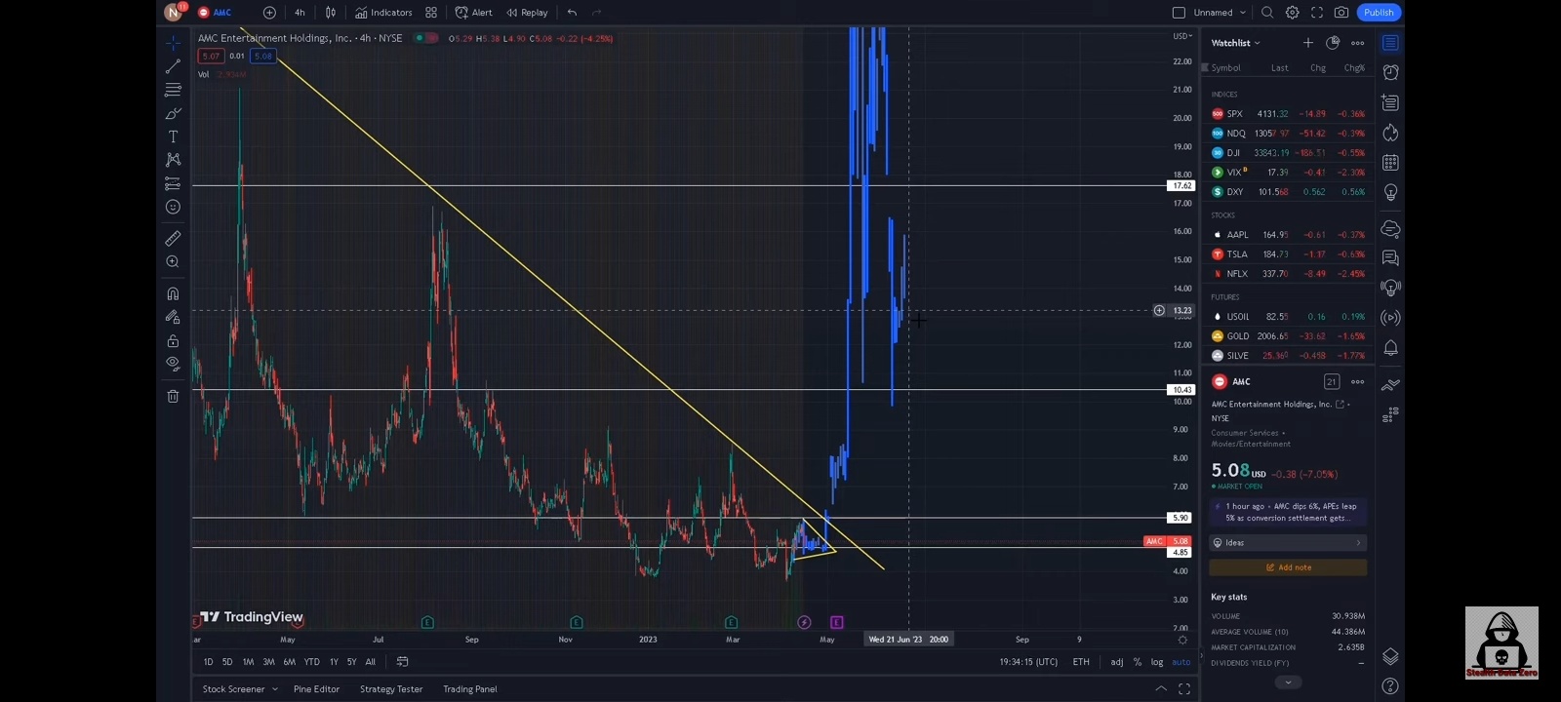This screenshot has width=1561, height=702.
Task: Set the range to 1M
Action: click(x=248, y=662)
